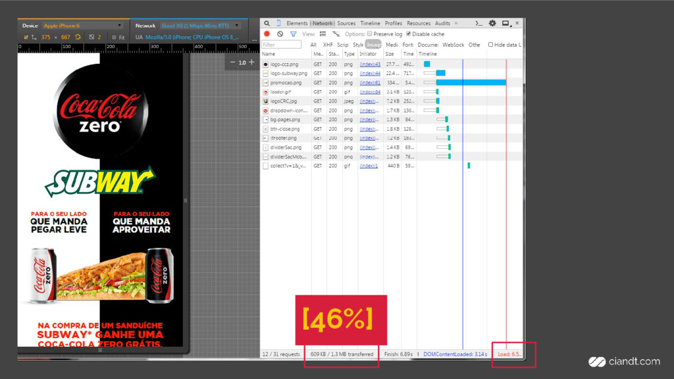Click the loader.gif row icon

(x=266, y=92)
